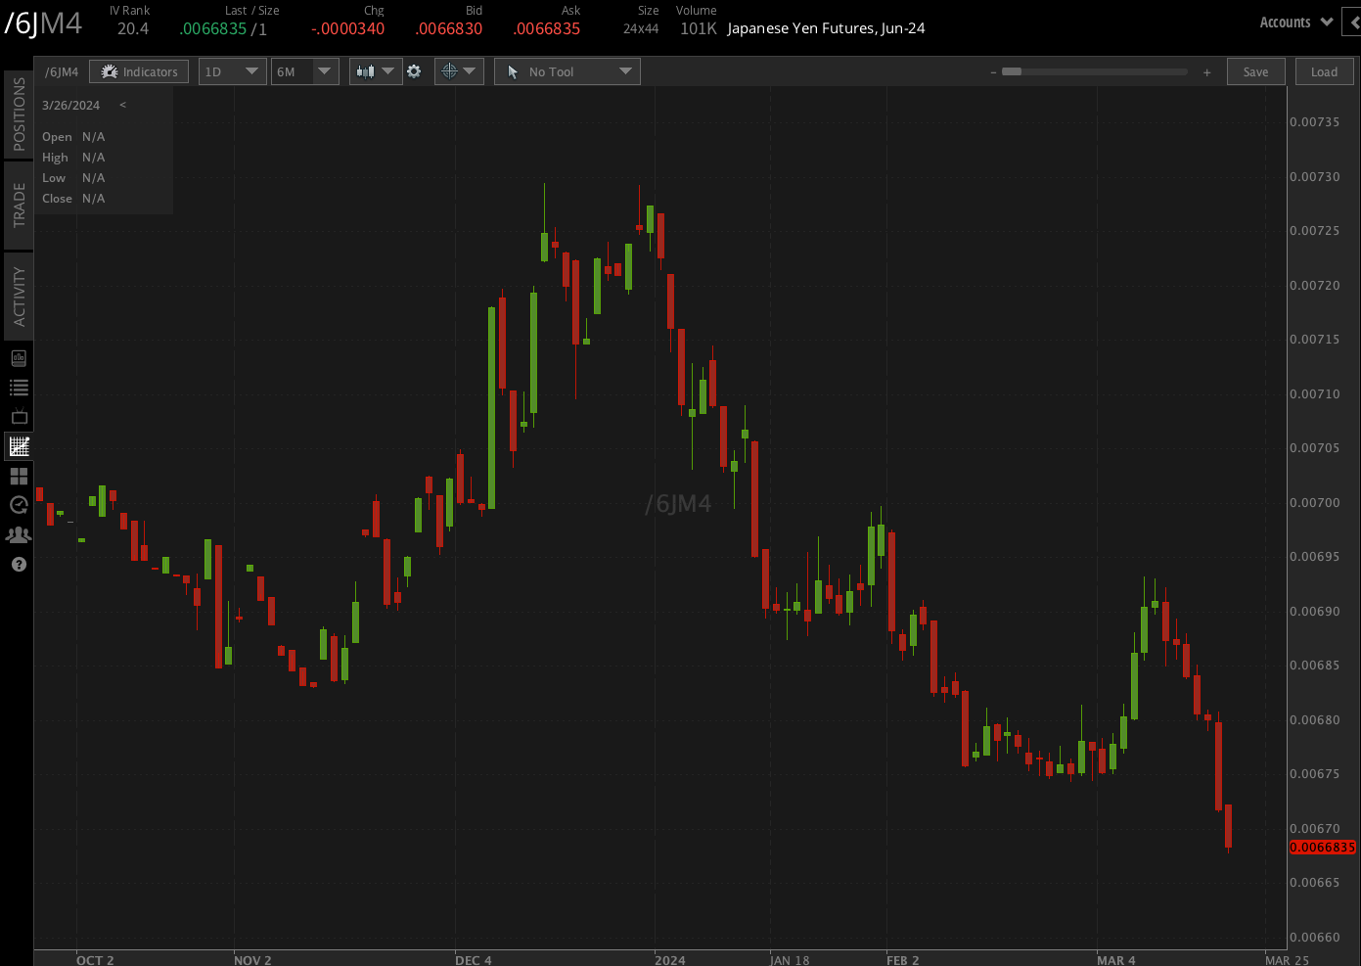Open the No Tool drawing tools dropdown
The width and height of the screenshot is (1361, 966).
point(567,71)
